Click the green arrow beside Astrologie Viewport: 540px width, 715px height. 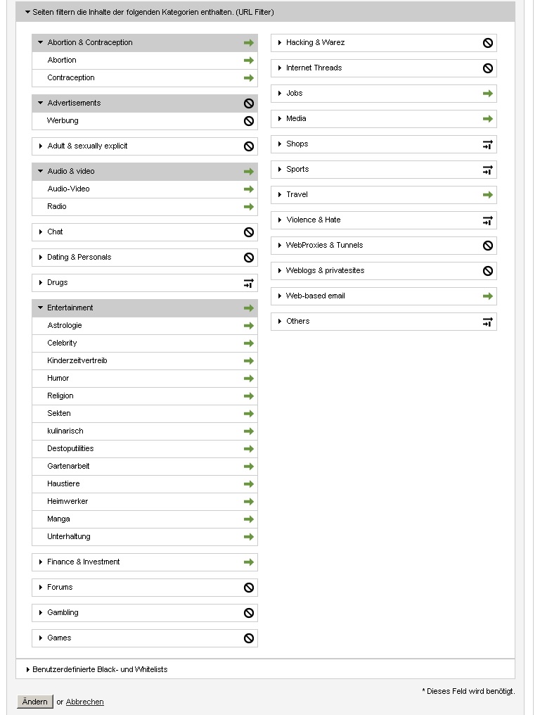(x=249, y=326)
